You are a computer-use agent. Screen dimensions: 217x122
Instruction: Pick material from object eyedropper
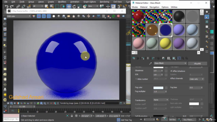pos(150,63)
